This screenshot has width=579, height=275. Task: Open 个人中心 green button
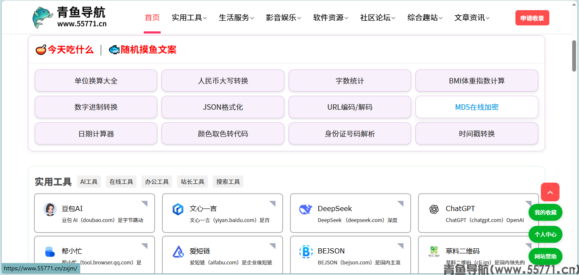coord(546,234)
